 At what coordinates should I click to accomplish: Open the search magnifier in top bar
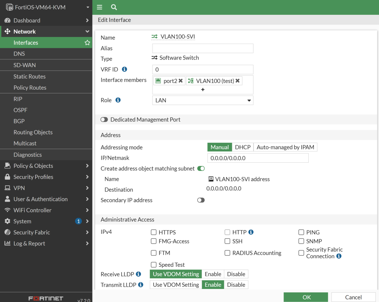(114, 7)
